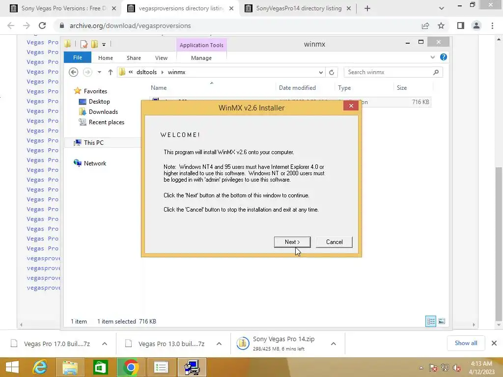Viewport: 503px width, 377px height.
Task: Open a new Chrome tab
Action: pyautogui.click(x=367, y=8)
